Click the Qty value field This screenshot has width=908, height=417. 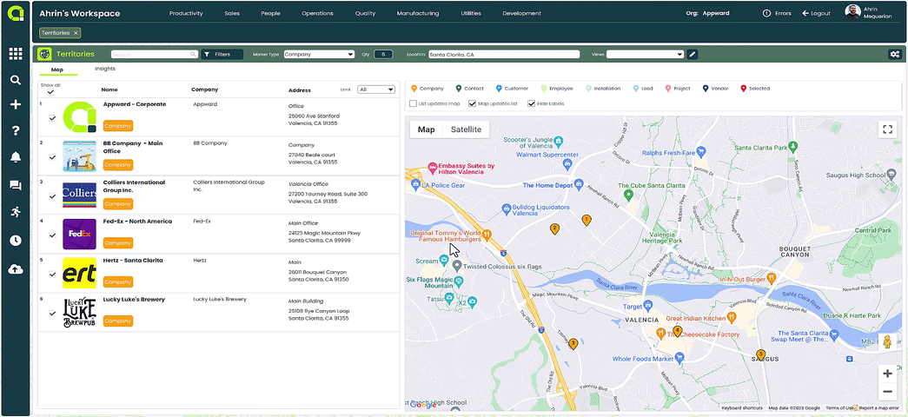coord(383,54)
